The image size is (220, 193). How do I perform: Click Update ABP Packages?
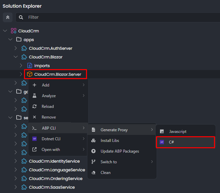pos(120,151)
